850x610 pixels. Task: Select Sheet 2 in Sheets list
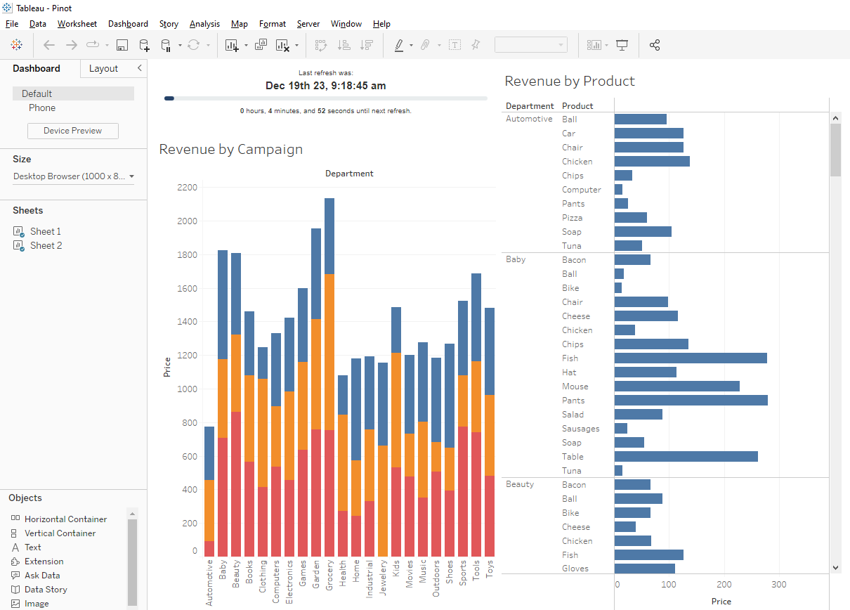[x=46, y=245]
